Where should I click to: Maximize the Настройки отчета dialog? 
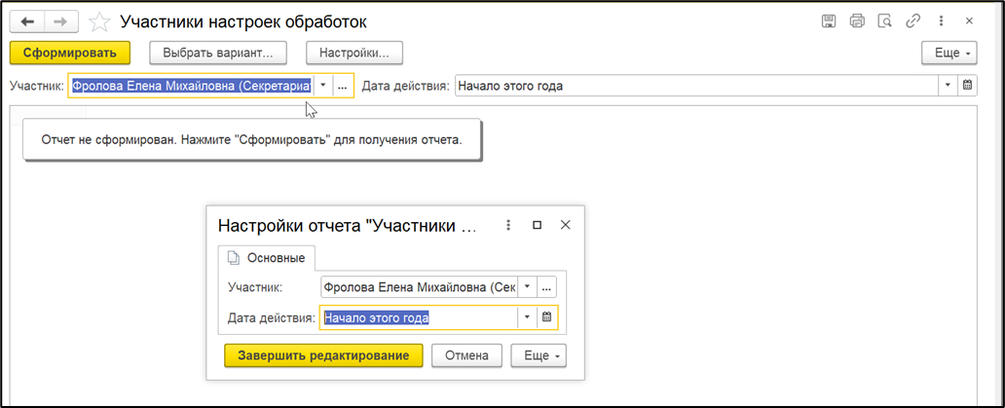click(x=538, y=225)
